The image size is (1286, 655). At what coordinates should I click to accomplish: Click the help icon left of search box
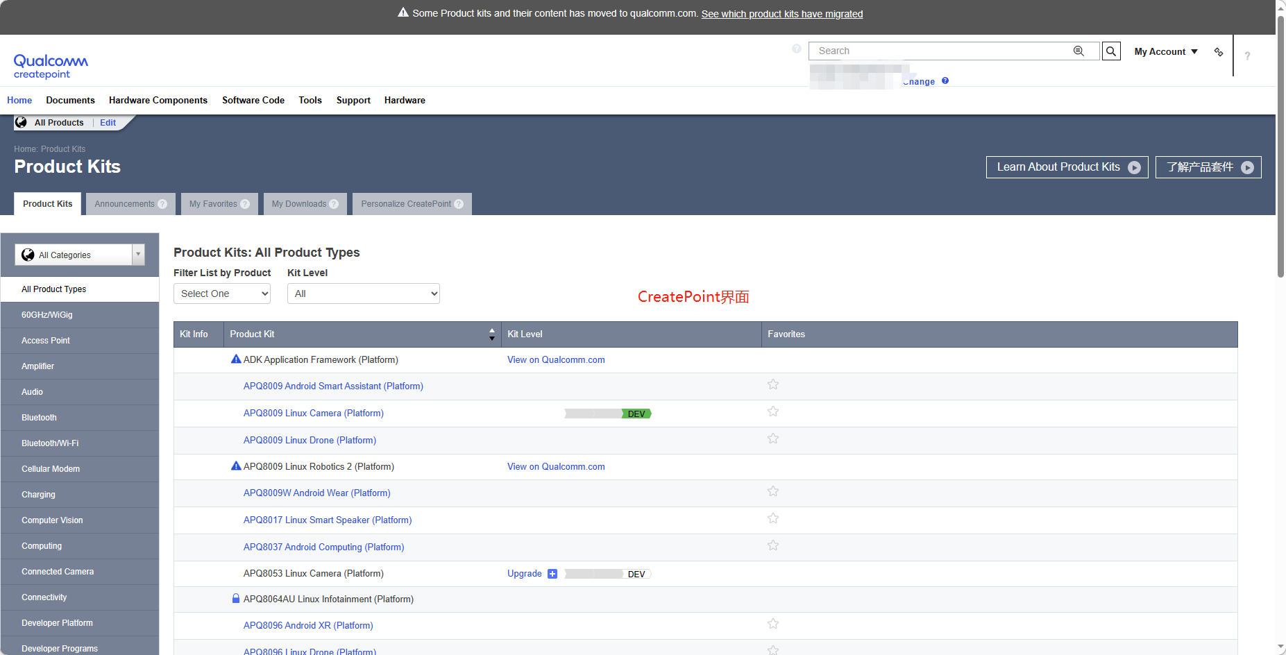[797, 49]
